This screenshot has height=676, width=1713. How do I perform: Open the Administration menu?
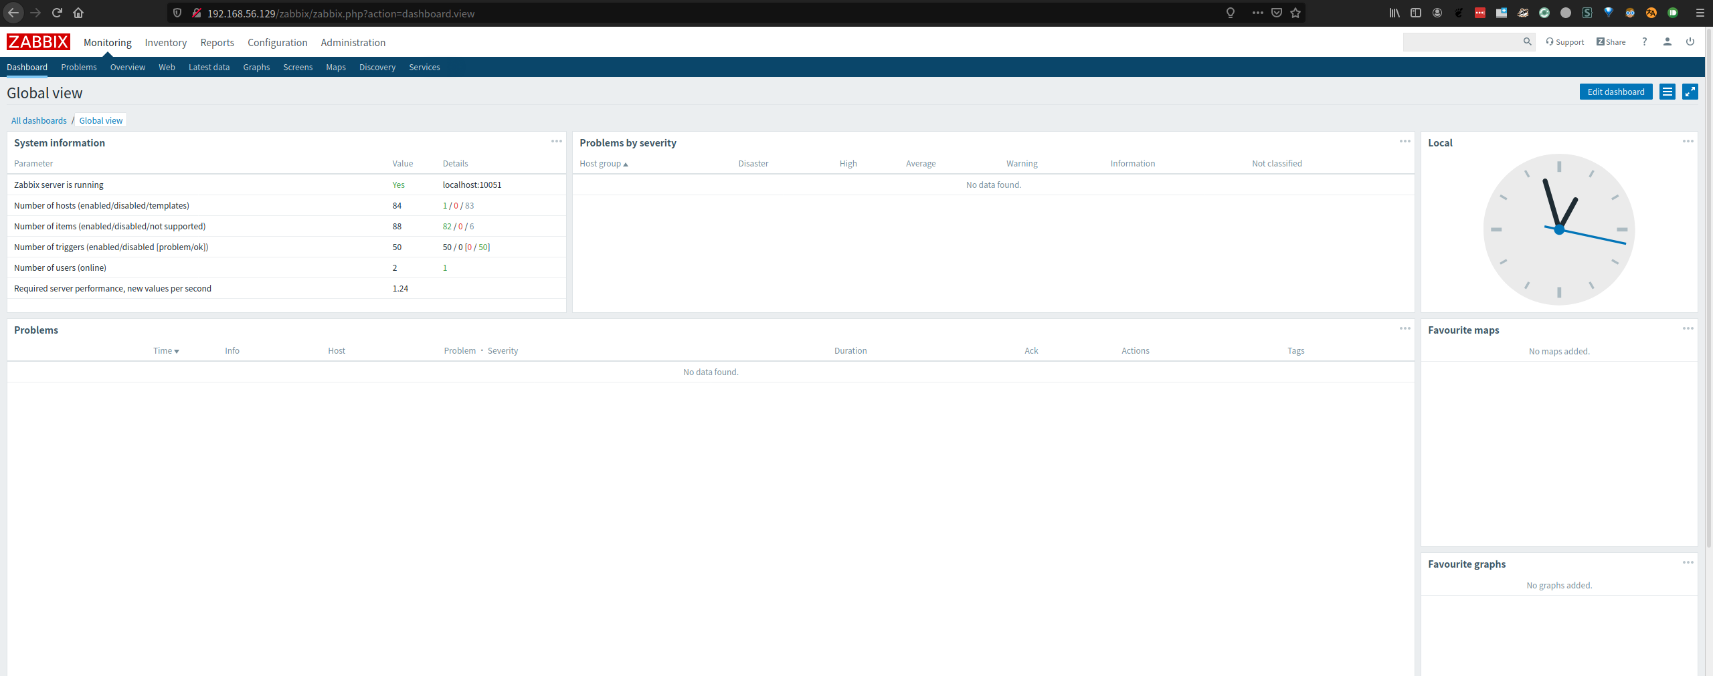coord(353,42)
